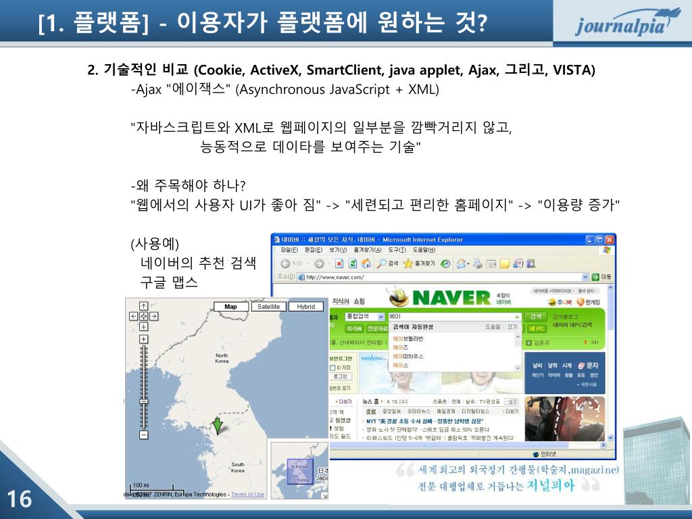Switch the map to Satellite view

coord(268,307)
